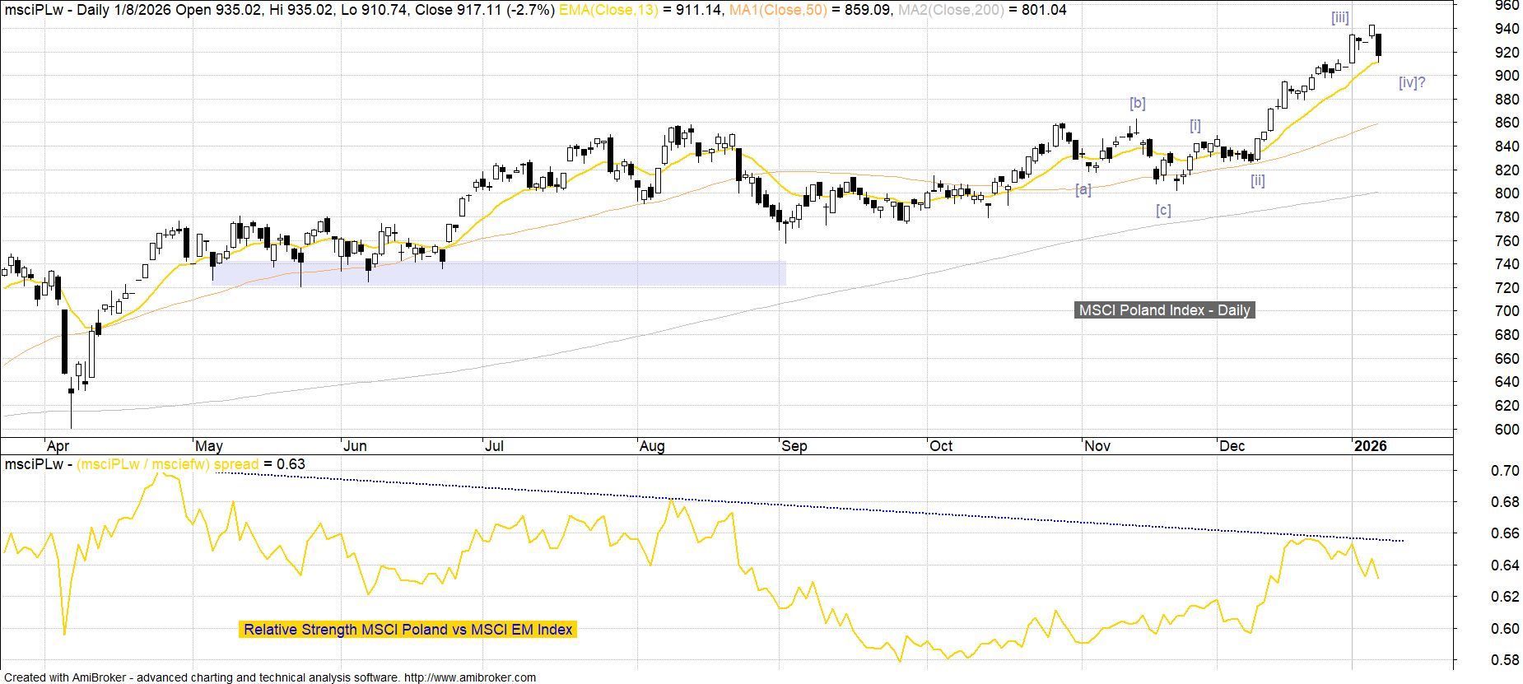Click the 0.70 value on the spread axis

point(1507,471)
